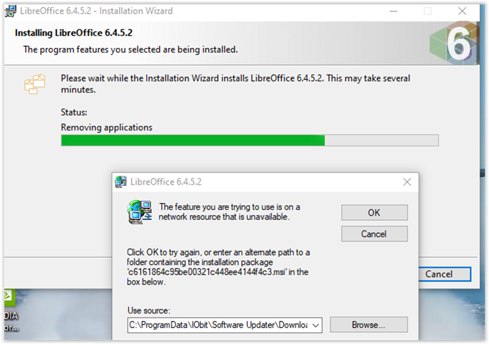Click the installing folders icon beside status message
Screen dimensions: 489x344
click(34, 84)
